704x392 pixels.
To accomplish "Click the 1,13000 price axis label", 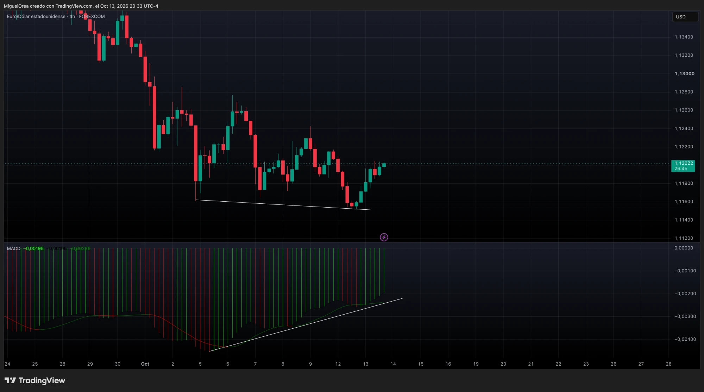I will 684,74.
